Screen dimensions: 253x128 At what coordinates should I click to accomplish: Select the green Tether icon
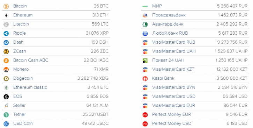pyautogui.click(x=6, y=115)
